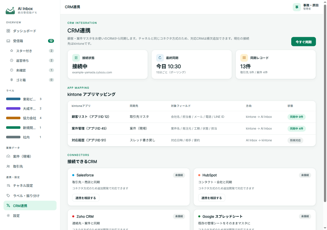This screenshot has height=230, width=327.
Task: Click the 将来対応 status badge
Action: 295,140
